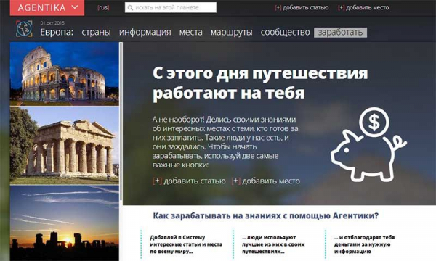Click text '... люди используют лучшие из них'
Screen dimensions: 436x261
[273, 244]
